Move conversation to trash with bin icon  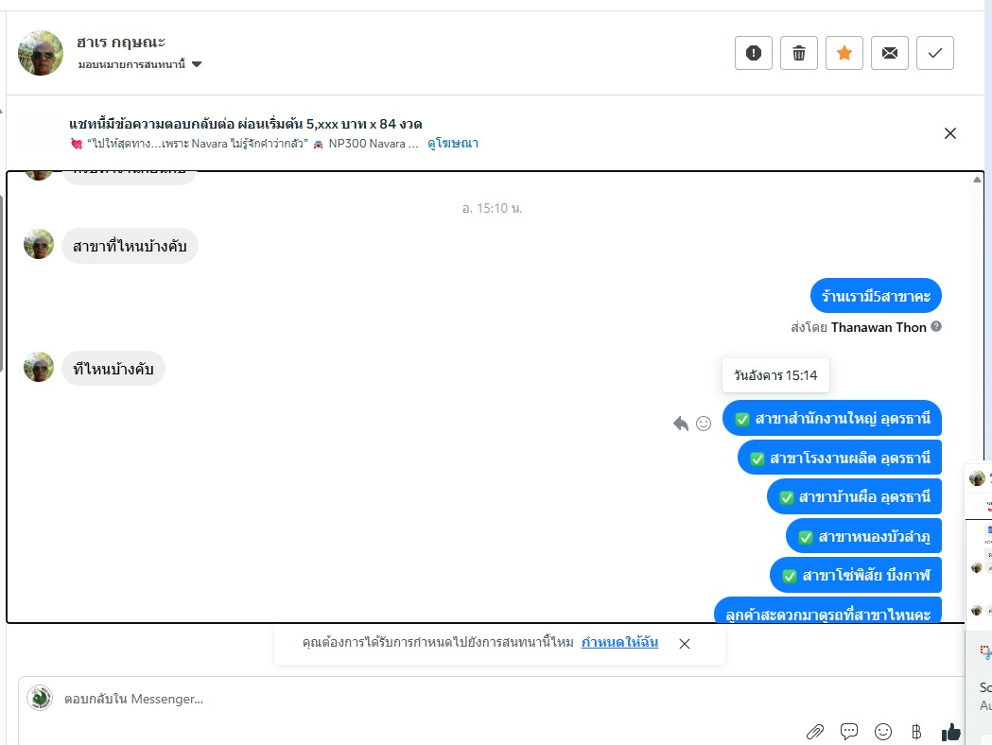(x=798, y=53)
